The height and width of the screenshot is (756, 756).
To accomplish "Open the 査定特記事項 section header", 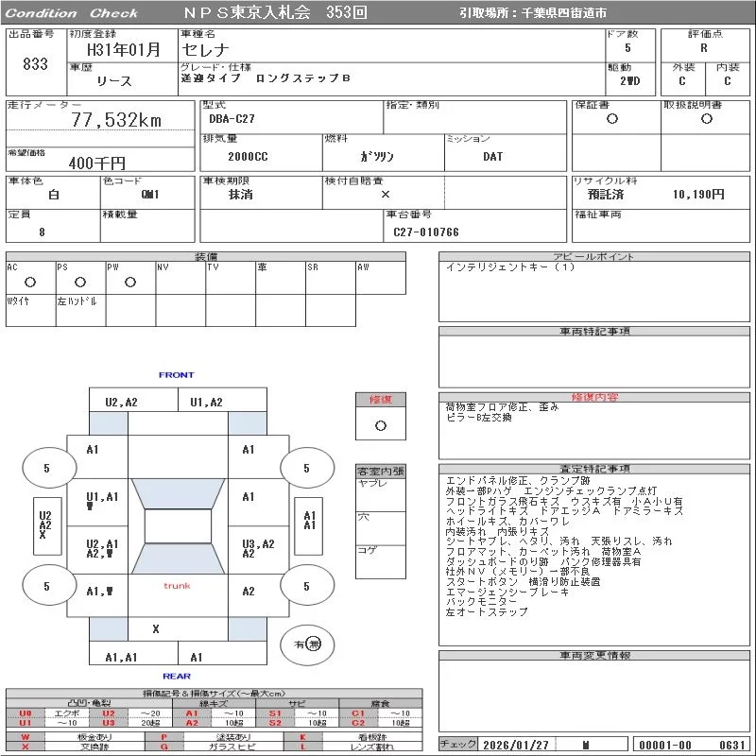I will [595, 469].
